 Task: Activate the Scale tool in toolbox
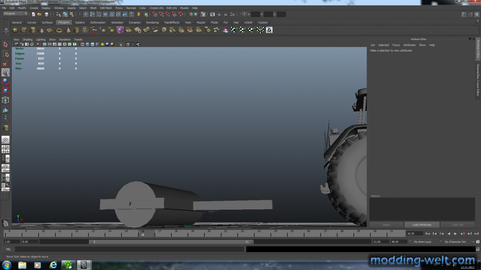pos(6,91)
